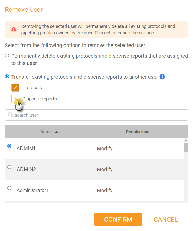Select the ADMIN1 user radio button

[x=9, y=146]
